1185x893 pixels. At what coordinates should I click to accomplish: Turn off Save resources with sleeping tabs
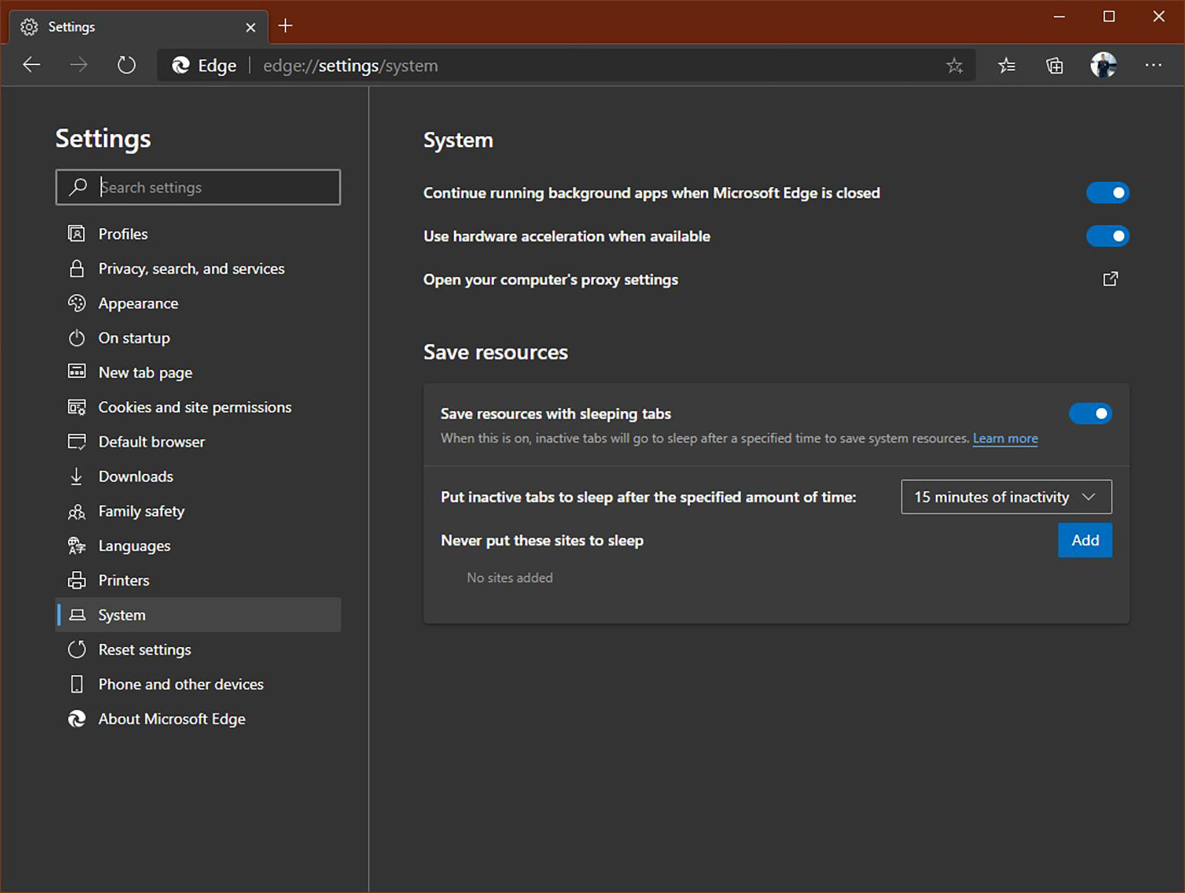[x=1090, y=414]
